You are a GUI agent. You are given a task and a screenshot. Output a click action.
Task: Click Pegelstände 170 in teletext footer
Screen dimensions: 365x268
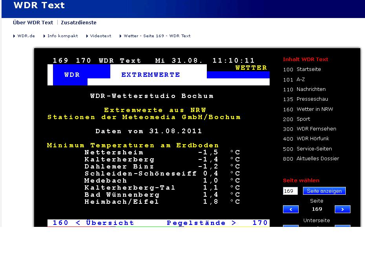[x=217, y=223]
